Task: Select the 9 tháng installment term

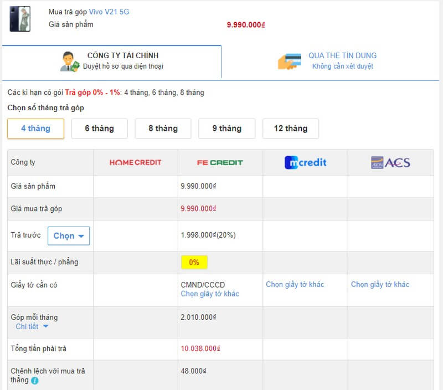Action: click(x=227, y=129)
